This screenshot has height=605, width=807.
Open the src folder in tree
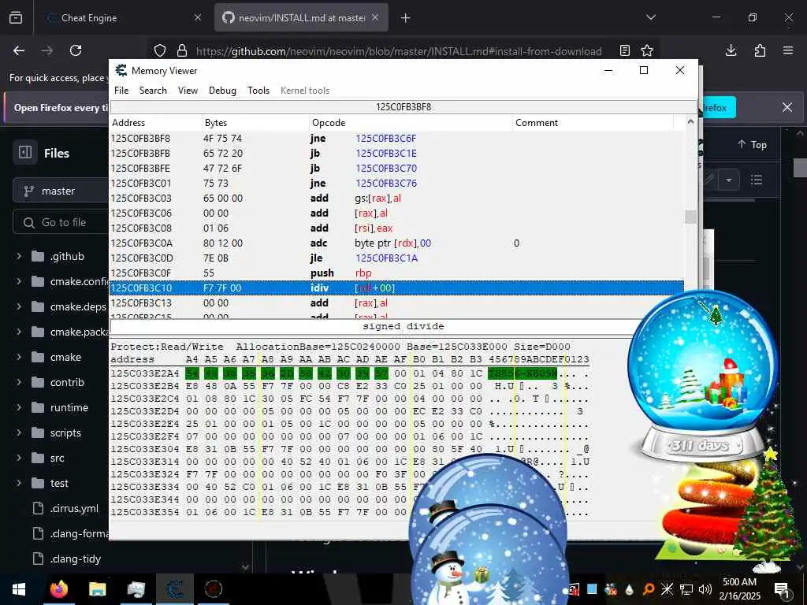[57, 458]
